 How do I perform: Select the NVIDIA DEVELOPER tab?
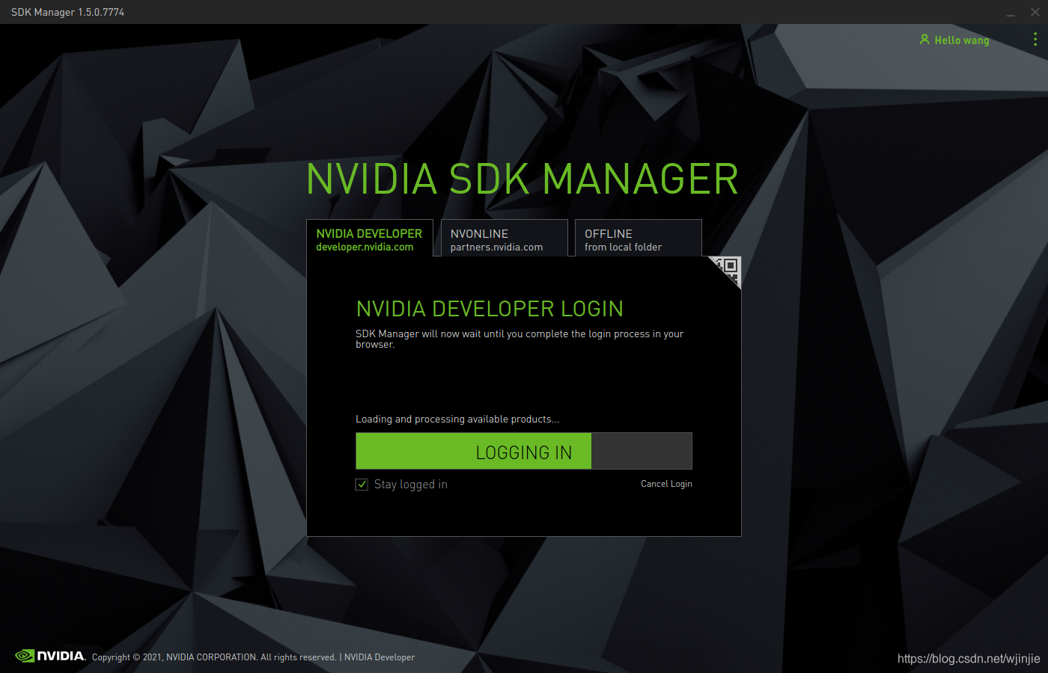click(x=369, y=239)
